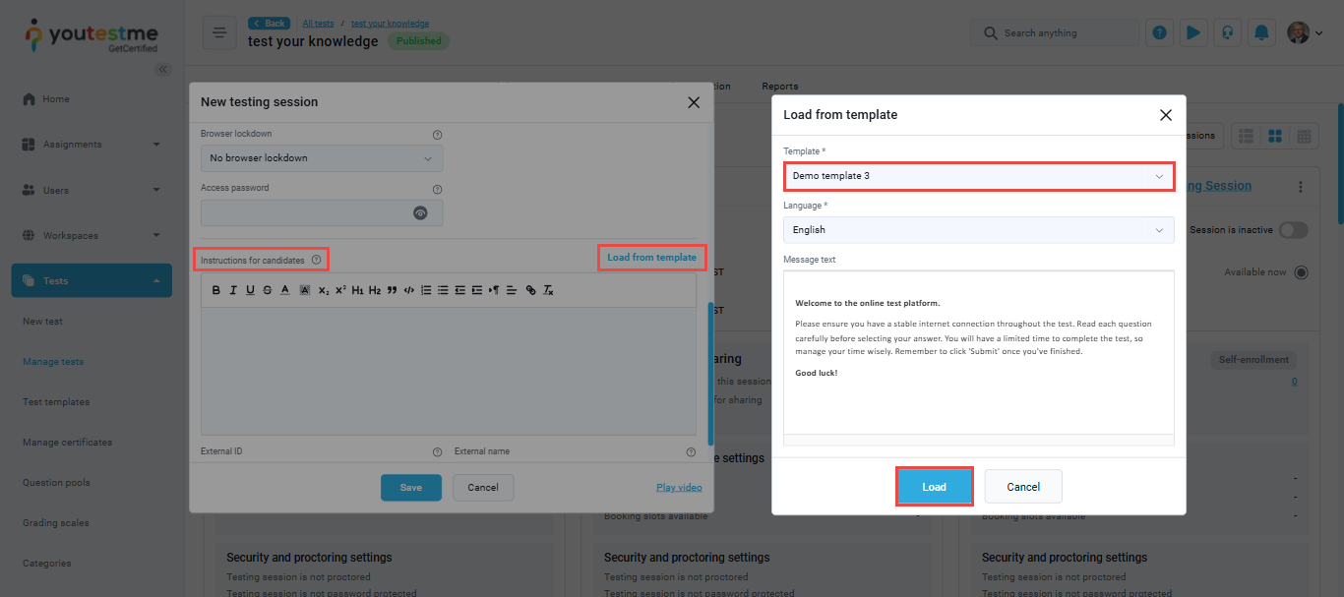Create numbered list in editor
The width and height of the screenshot is (1344, 597).
[x=426, y=290]
